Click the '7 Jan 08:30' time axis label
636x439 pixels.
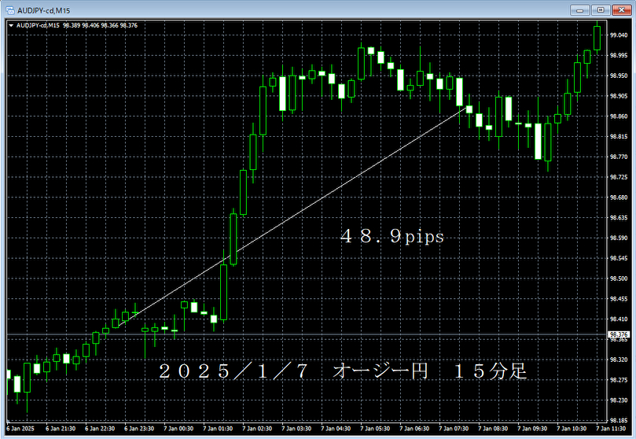click(x=493, y=429)
